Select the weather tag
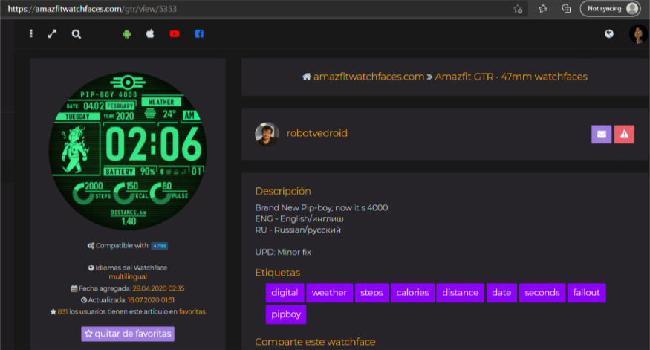Image resolution: width=650 pixels, height=350 pixels. 329,293
